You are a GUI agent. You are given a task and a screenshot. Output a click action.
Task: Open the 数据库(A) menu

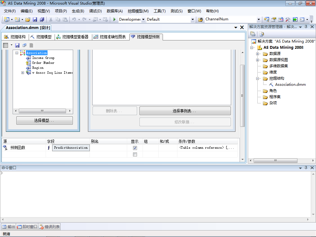click(x=115, y=11)
